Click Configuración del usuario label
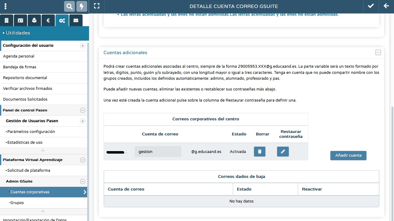Screen dimensions: 394x221 click(28, 46)
